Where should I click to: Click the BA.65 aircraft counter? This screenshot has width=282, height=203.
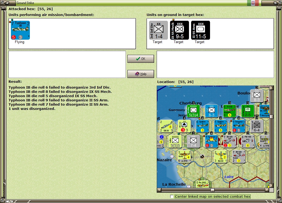220,156
